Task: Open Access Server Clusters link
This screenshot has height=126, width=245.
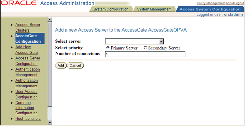Action: click(28, 27)
